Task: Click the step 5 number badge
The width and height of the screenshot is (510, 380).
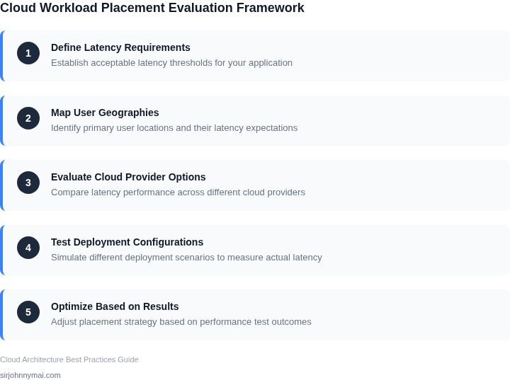Action: coord(28,312)
